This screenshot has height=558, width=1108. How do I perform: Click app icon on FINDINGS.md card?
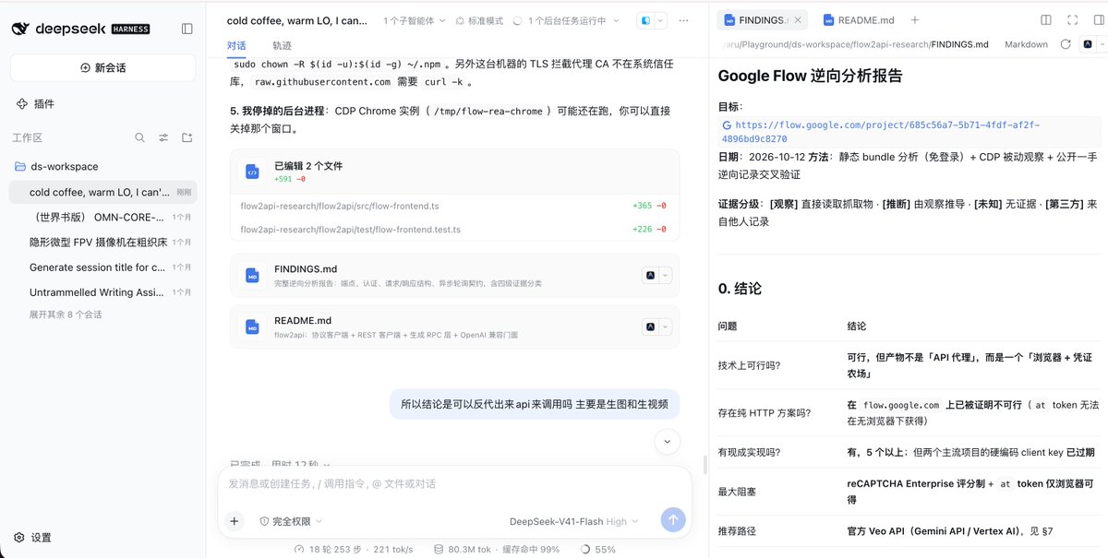click(x=650, y=275)
